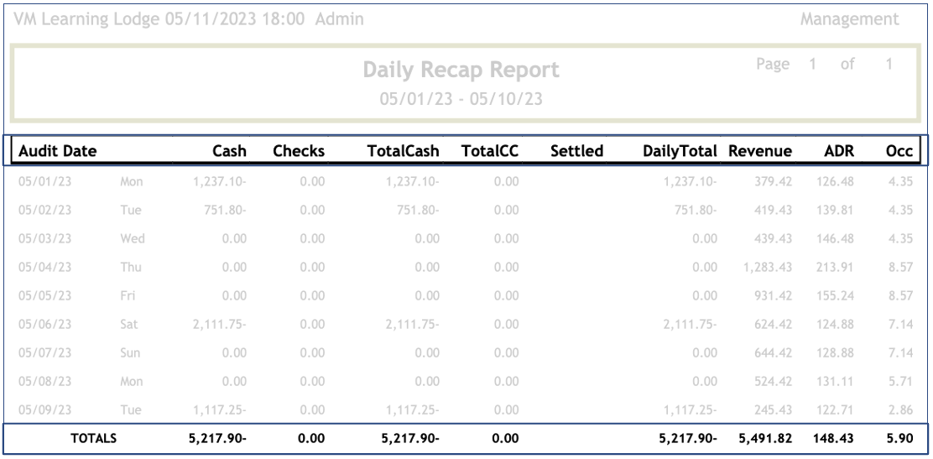Select the Occ column header
933x459 pixels.
click(899, 151)
